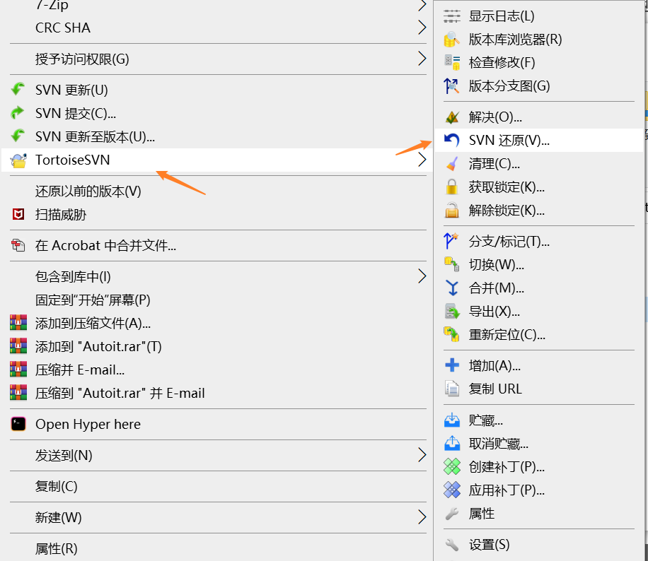
Task: Click the 获取锁定 padlock icon
Action: pos(451,185)
